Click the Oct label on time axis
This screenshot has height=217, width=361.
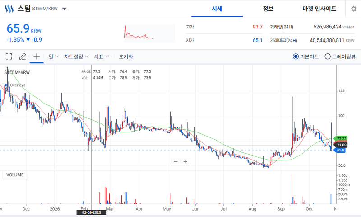[309, 209]
